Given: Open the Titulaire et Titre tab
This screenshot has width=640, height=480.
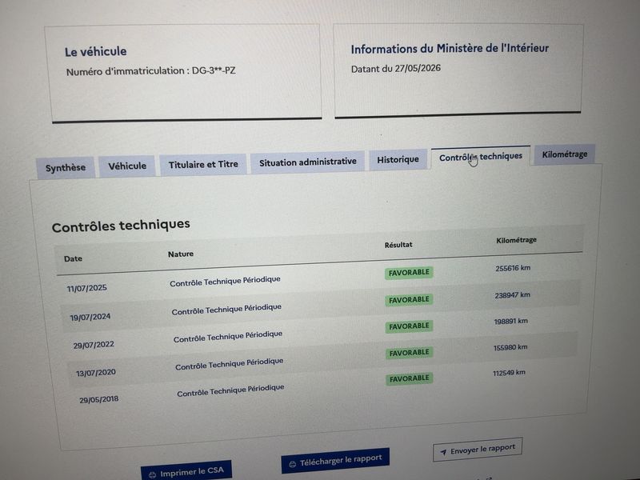Looking at the screenshot, I should pyautogui.click(x=203, y=165).
